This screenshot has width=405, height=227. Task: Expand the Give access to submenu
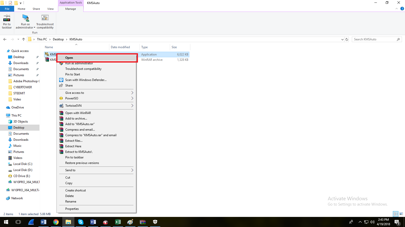point(96,93)
